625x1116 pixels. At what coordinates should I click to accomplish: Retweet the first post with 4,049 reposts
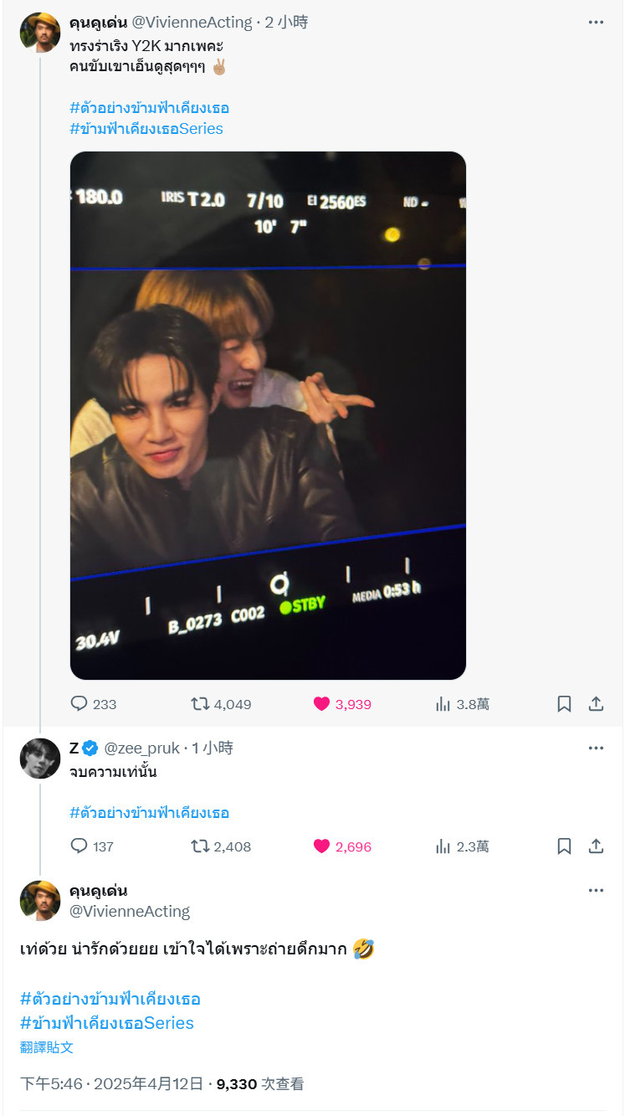coord(200,704)
